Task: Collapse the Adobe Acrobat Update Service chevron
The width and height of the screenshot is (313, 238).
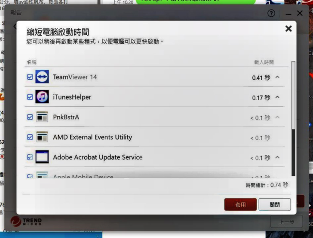Action: [277, 157]
